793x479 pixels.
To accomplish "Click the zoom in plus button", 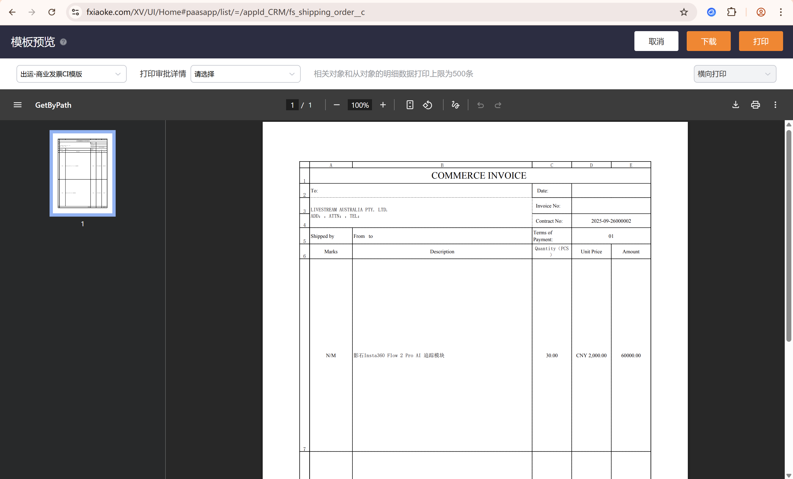I will [383, 105].
